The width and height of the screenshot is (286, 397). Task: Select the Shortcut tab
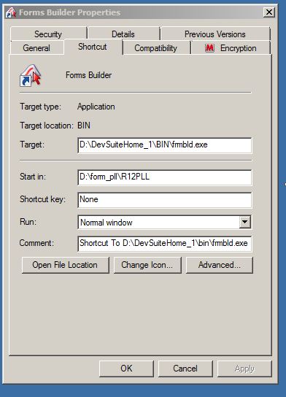coord(93,47)
